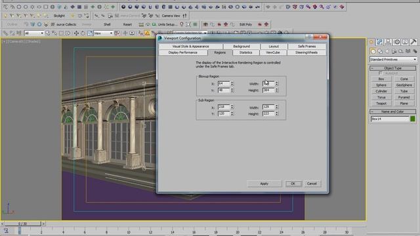Click OK in Viewport Configuration

point(293,184)
